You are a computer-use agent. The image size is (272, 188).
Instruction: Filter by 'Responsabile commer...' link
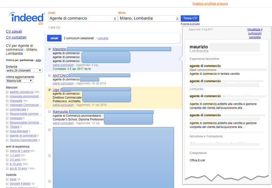pos(26,114)
